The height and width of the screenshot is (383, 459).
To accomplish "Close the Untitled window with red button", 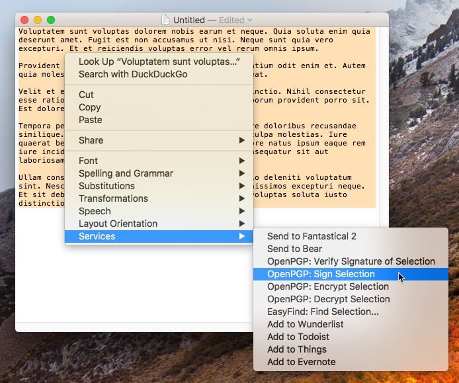I will click(24, 20).
